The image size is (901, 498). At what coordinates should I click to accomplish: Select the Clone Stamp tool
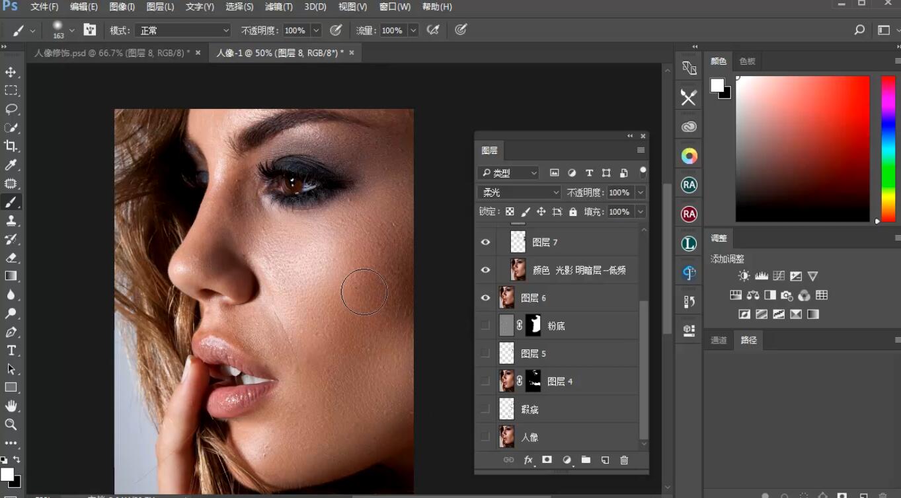coord(11,220)
